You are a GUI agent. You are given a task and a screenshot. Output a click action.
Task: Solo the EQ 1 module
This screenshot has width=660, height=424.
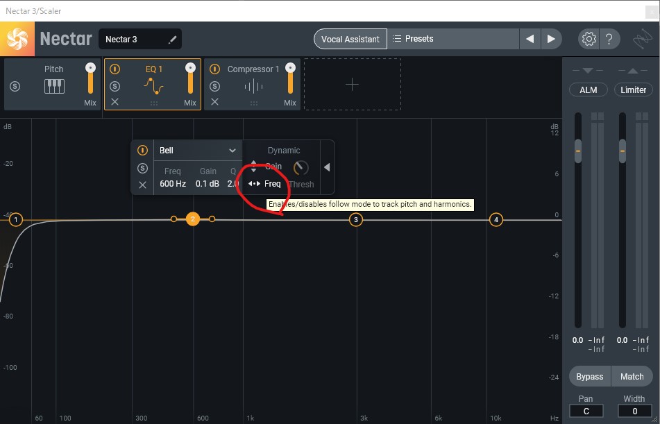(115, 86)
